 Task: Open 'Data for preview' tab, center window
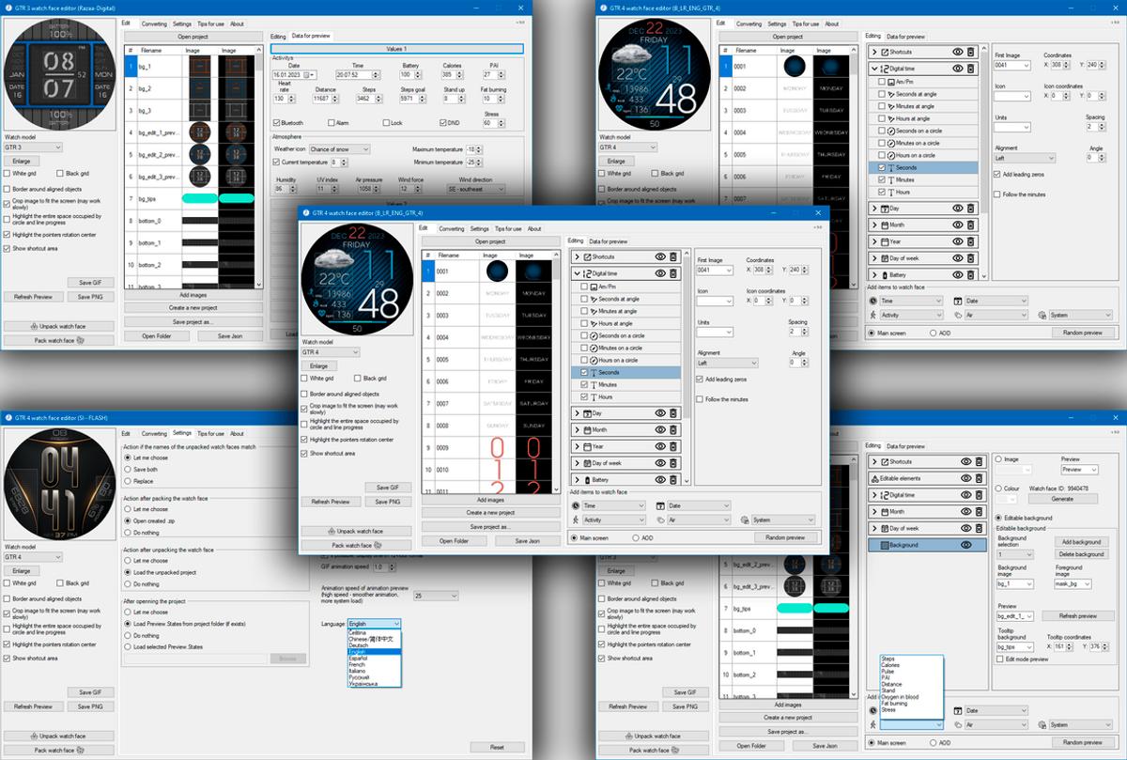(609, 241)
